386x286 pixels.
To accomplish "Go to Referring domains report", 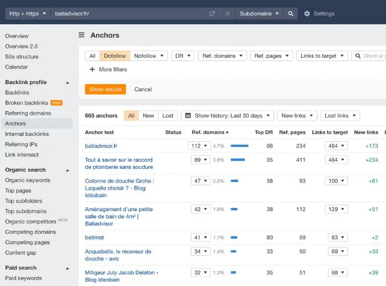I will click(x=28, y=113).
